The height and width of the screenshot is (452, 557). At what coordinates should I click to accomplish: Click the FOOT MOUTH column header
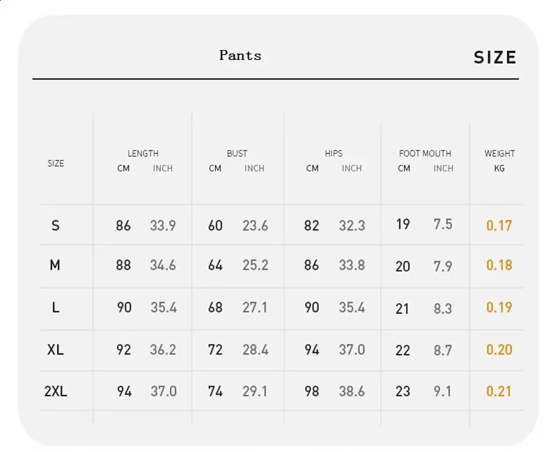[x=425, y=153]
